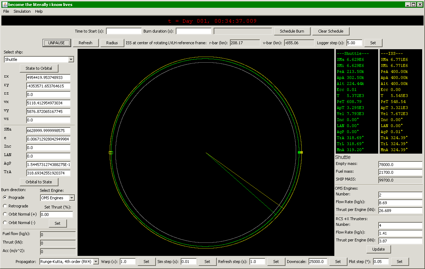This screenshot has width=425, height=269.
Task: Click the Clear Schedule button
Action: [331, 31]
